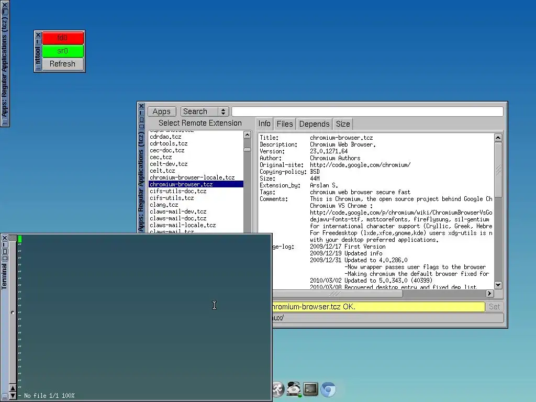
Task: Select clang.tcz in the extension list
Action: [x=196, y=205]
